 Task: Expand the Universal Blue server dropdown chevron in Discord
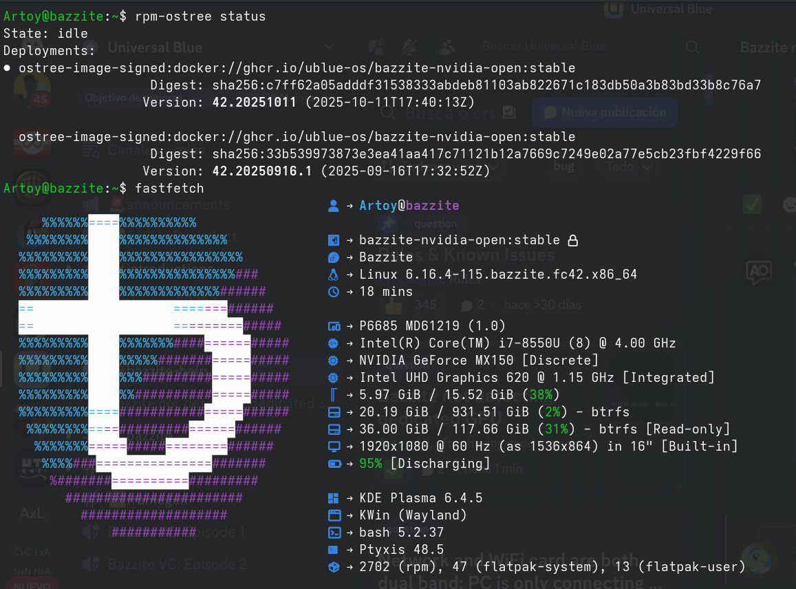coord(329,47)
